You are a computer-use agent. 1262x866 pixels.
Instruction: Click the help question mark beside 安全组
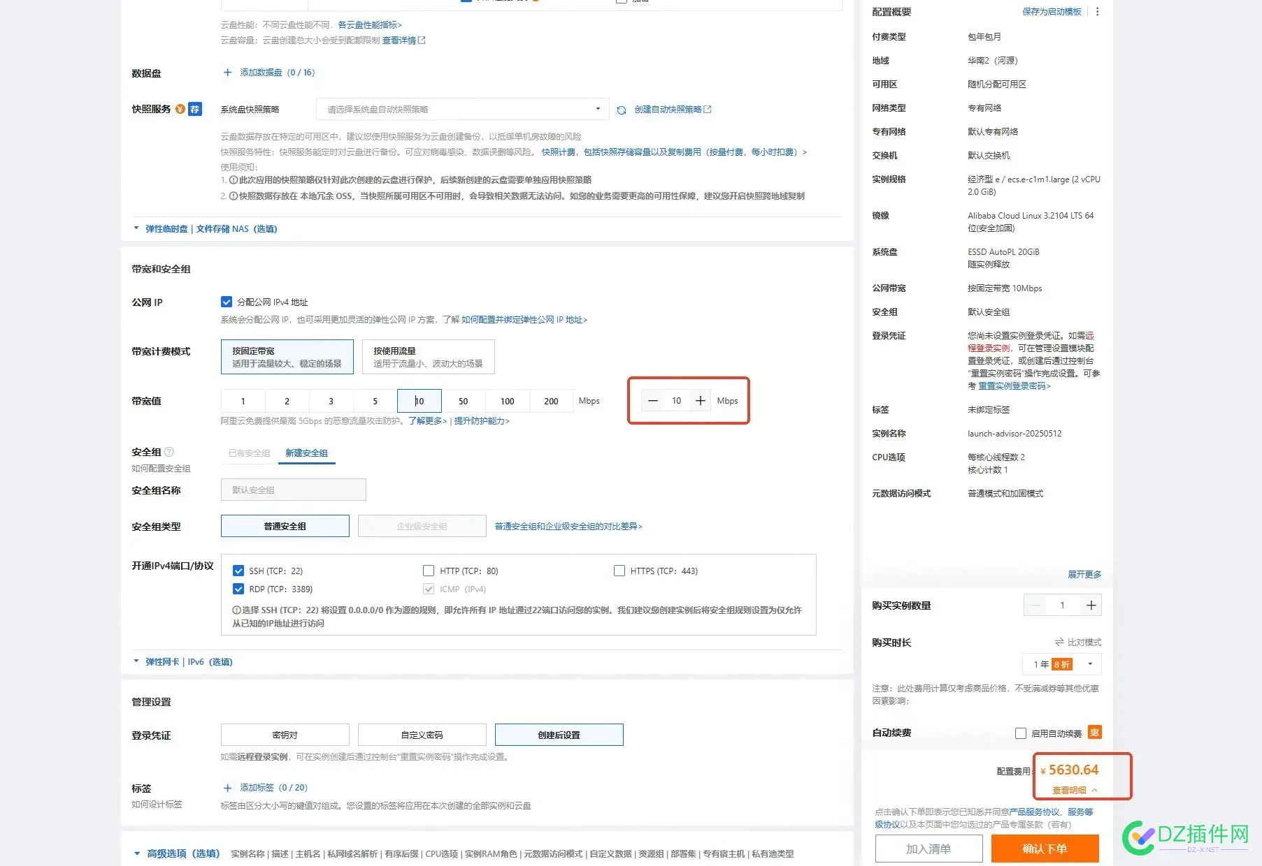click(169, 452)
